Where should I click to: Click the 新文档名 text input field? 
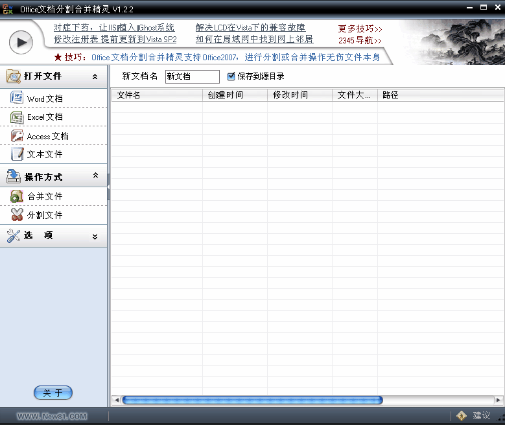pos(192,76)
